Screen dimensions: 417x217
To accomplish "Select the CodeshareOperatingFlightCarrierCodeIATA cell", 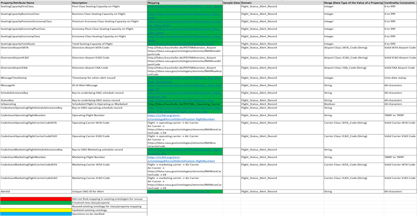I will 36,128.
